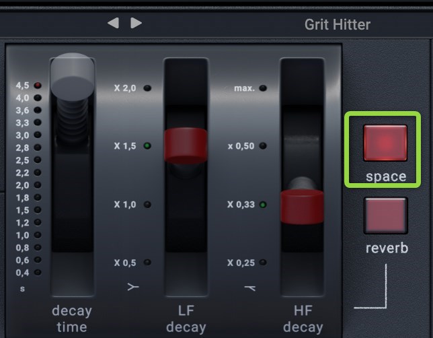Click the 2,0 seconds decay time LED

(38, 185)
